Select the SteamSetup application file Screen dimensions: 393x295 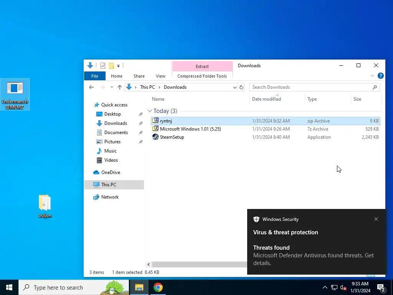(x=266, y=137)
